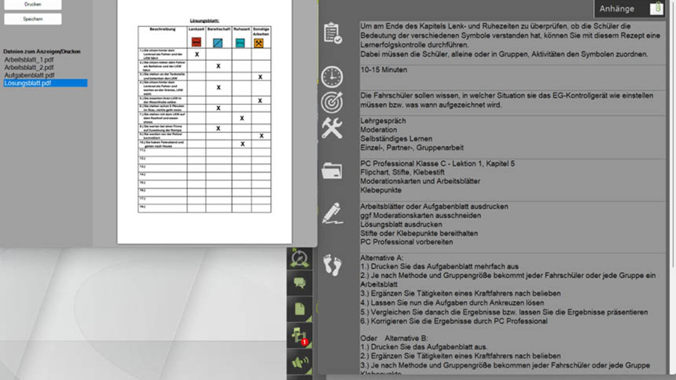Click the clipboard checklist description icon
676x380 pixels.
332,33
